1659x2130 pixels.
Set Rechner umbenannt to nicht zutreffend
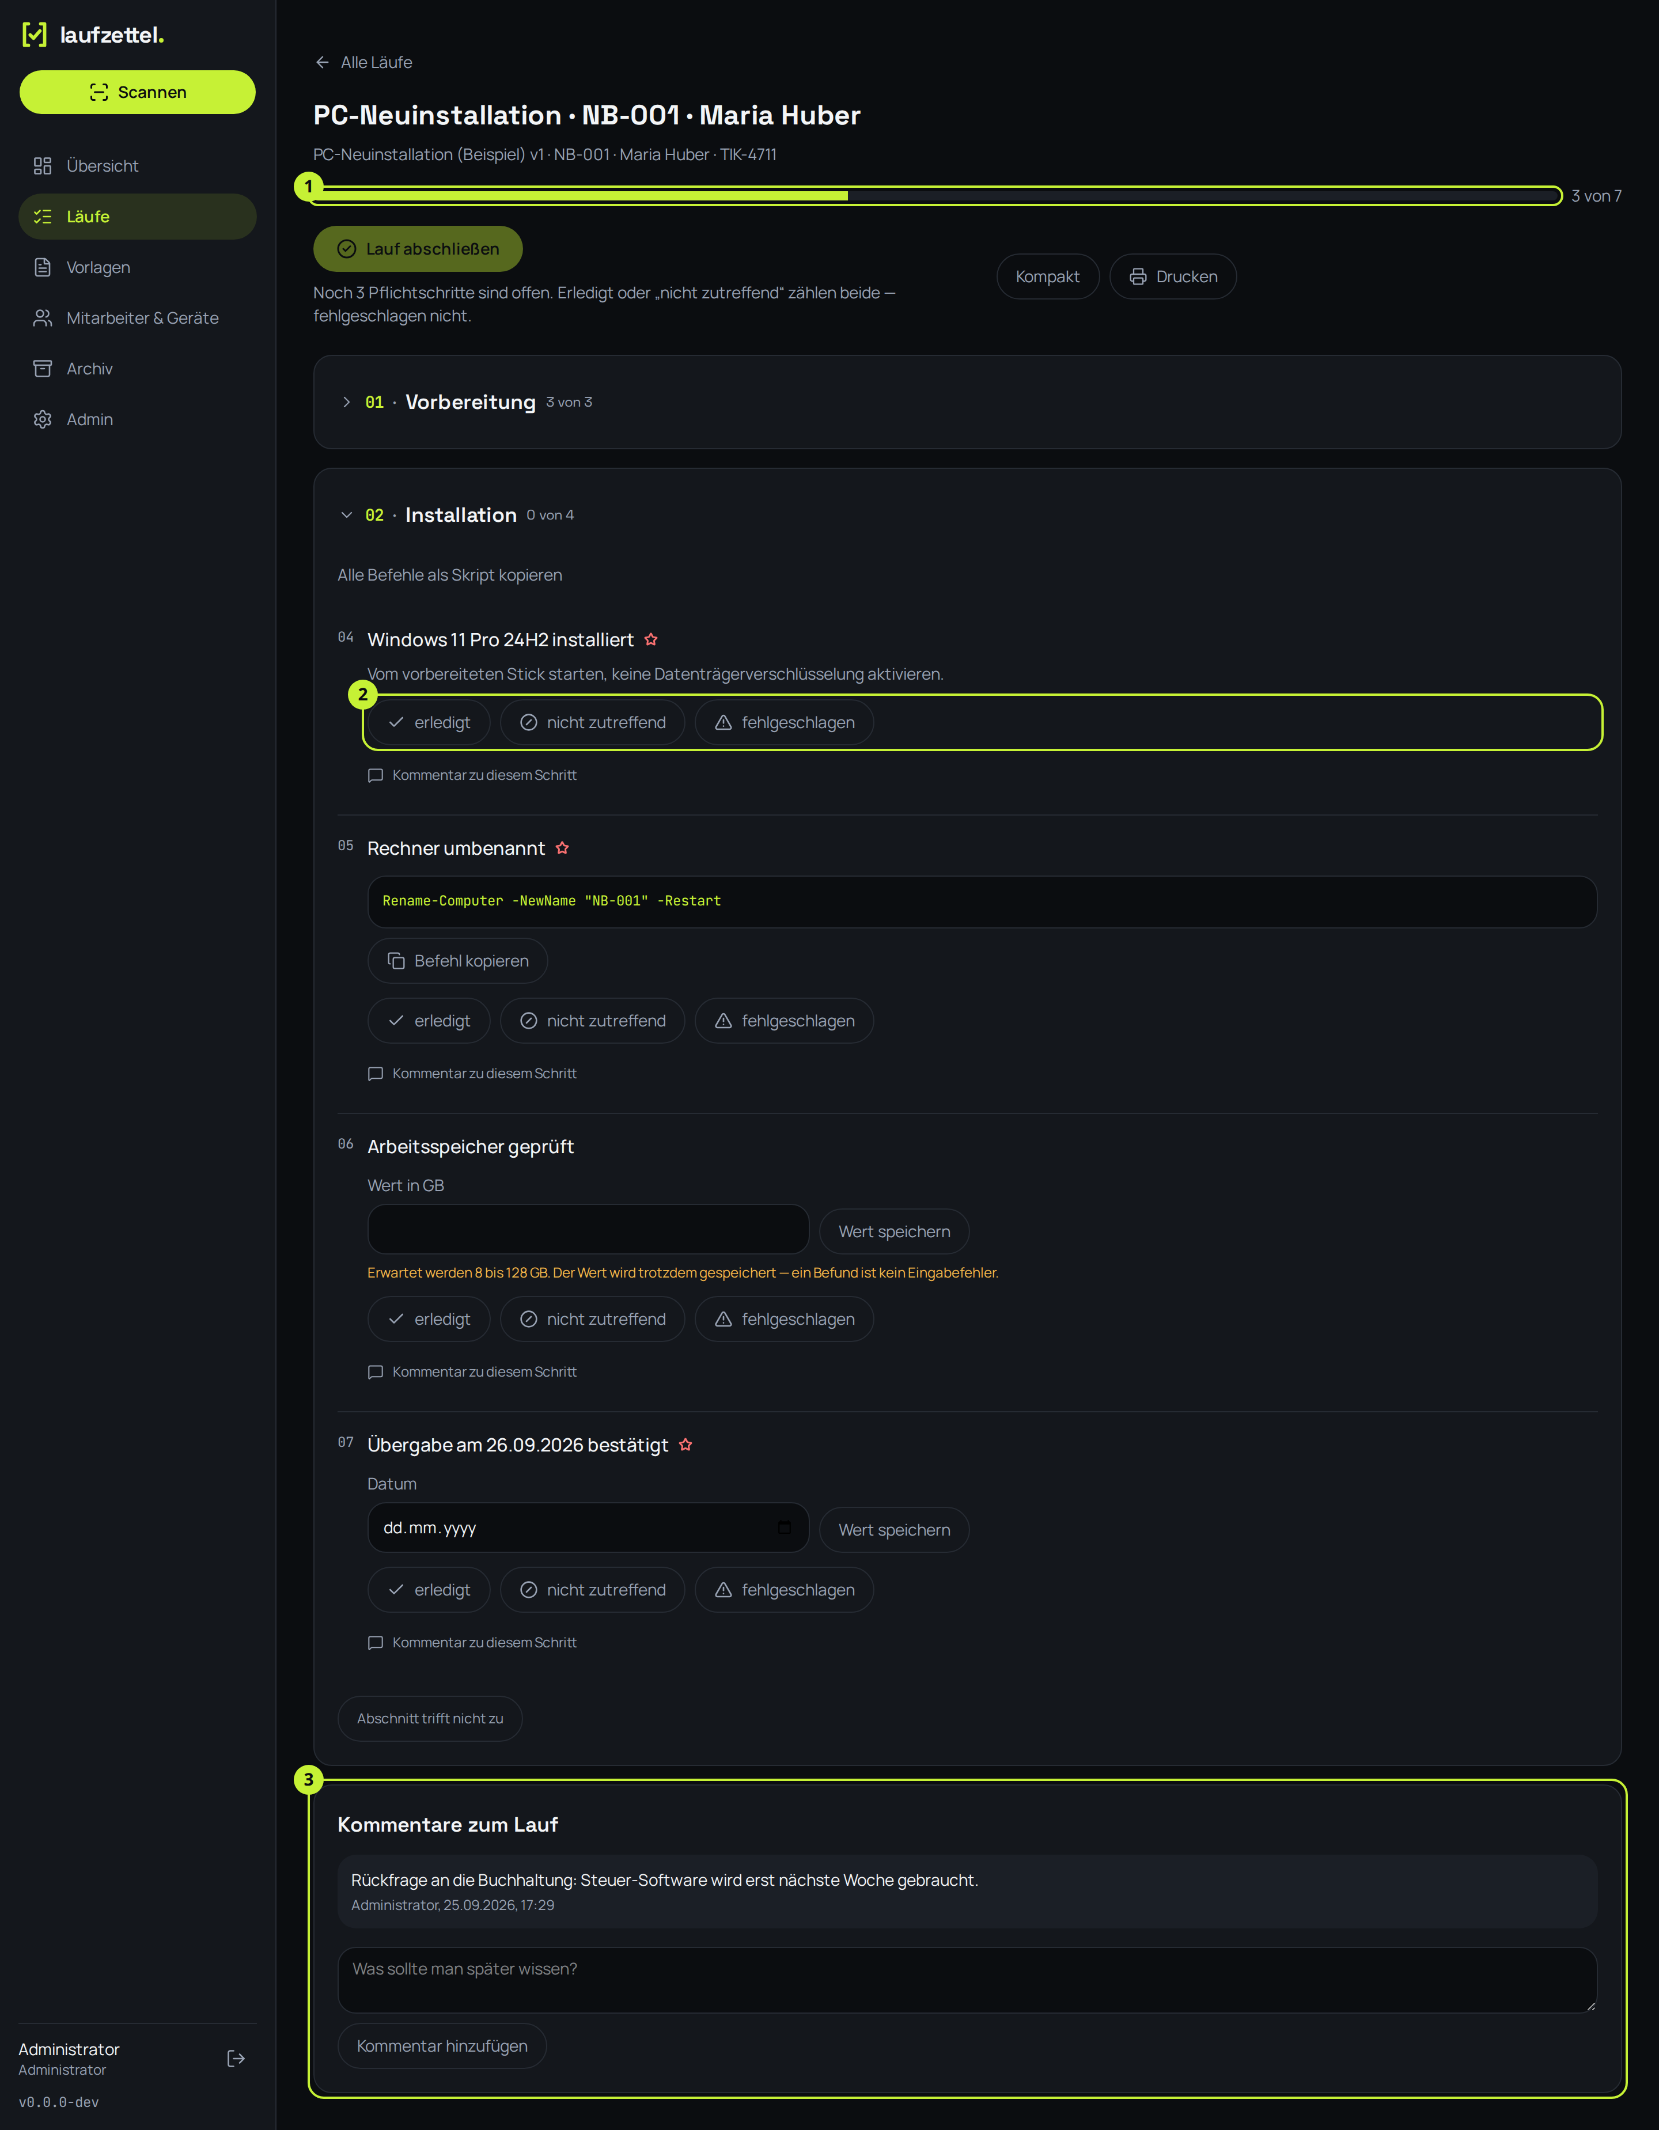tap(593, 1021)
